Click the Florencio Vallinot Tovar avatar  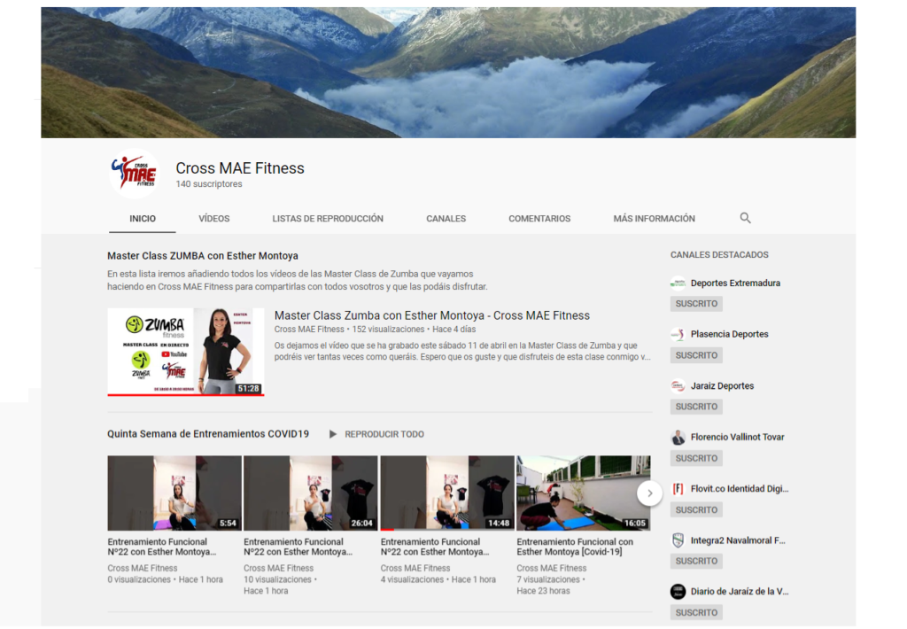[x=678, y=437]
